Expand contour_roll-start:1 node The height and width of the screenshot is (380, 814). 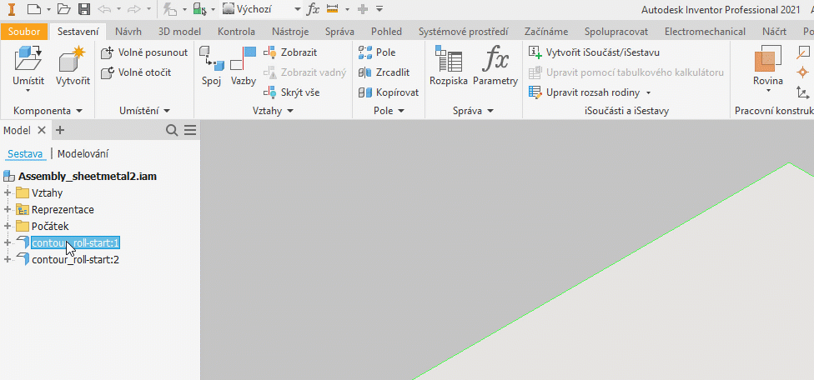point(8,242)
